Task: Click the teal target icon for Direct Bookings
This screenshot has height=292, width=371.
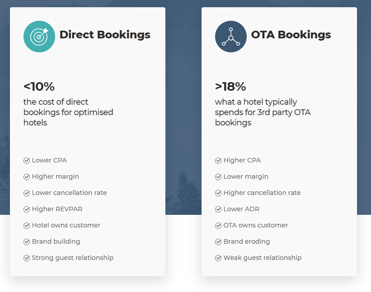Action: [x=39, y=37]
